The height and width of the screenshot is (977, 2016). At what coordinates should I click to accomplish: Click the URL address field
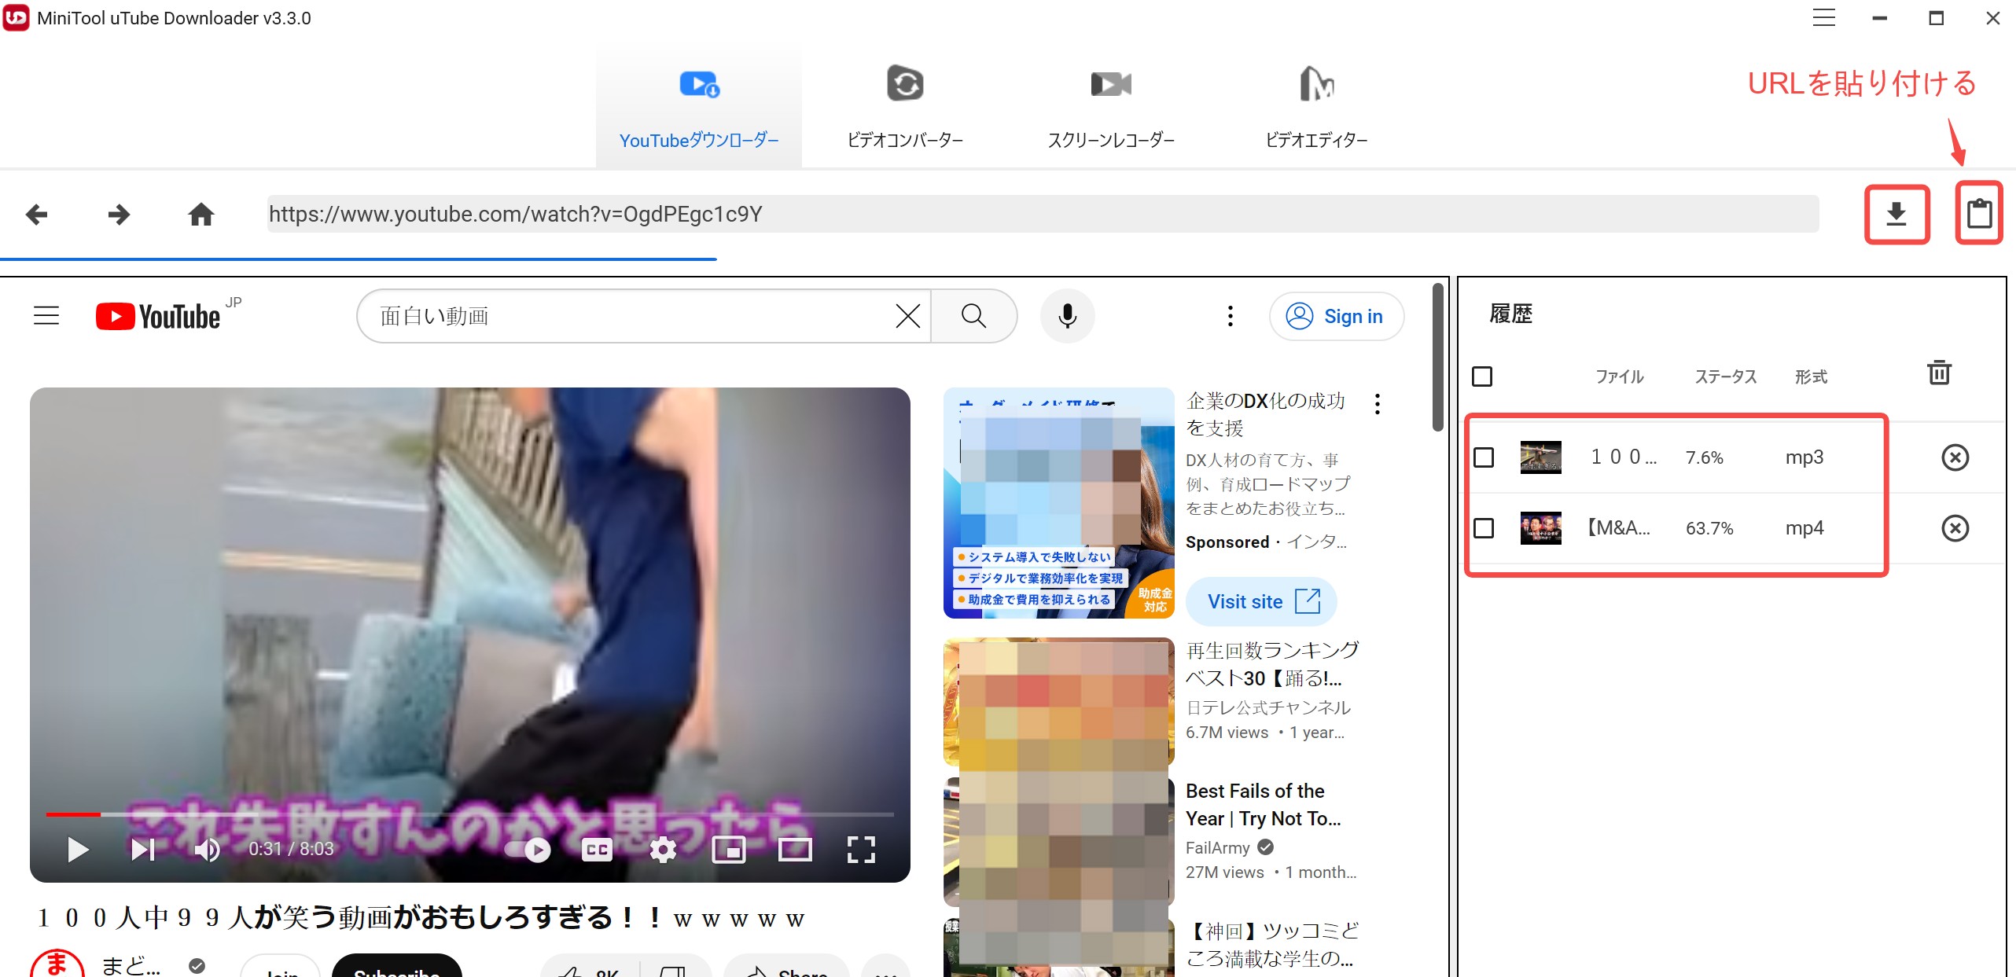click(1043, 214)
